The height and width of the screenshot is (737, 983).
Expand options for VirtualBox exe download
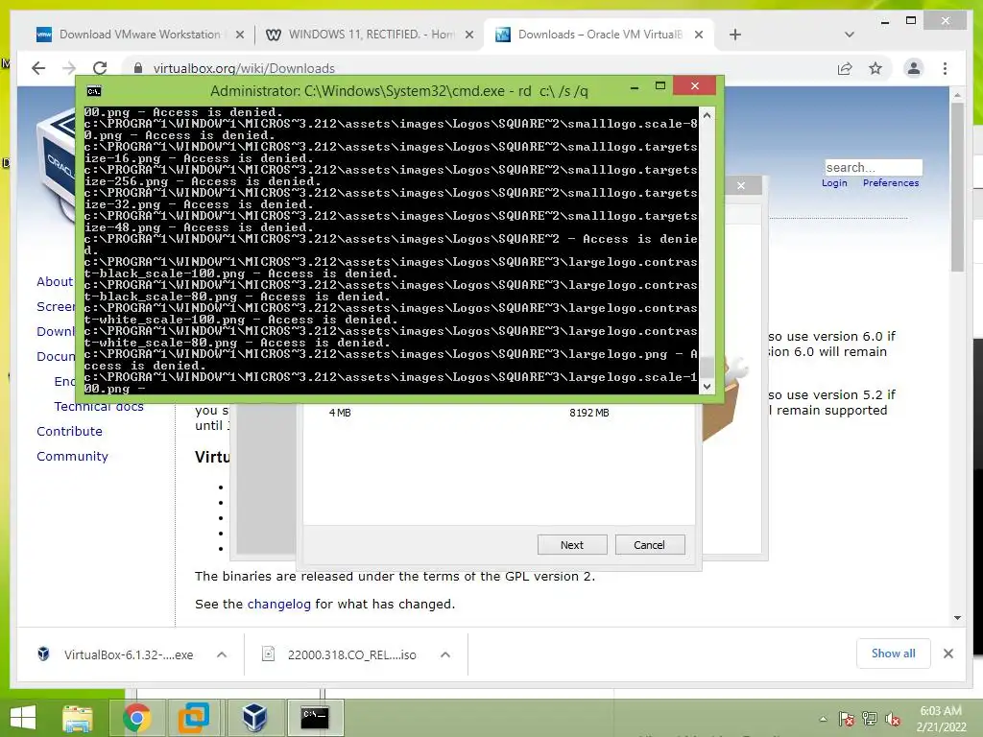222,654
